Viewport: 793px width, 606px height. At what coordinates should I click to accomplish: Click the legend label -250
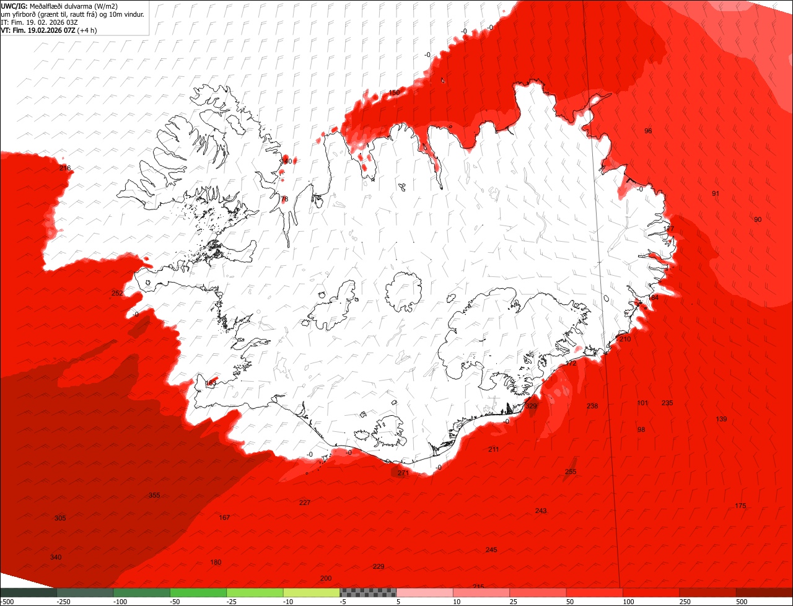[x=63, y=602]
